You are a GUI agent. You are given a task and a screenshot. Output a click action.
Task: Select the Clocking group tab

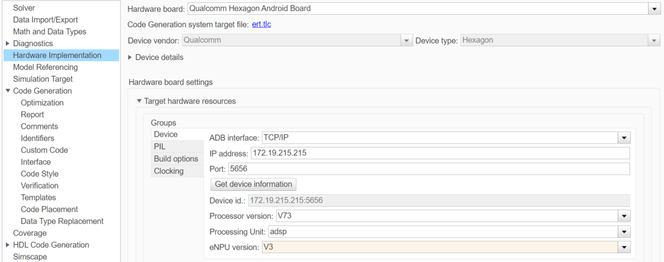click(x=169, y=171)
